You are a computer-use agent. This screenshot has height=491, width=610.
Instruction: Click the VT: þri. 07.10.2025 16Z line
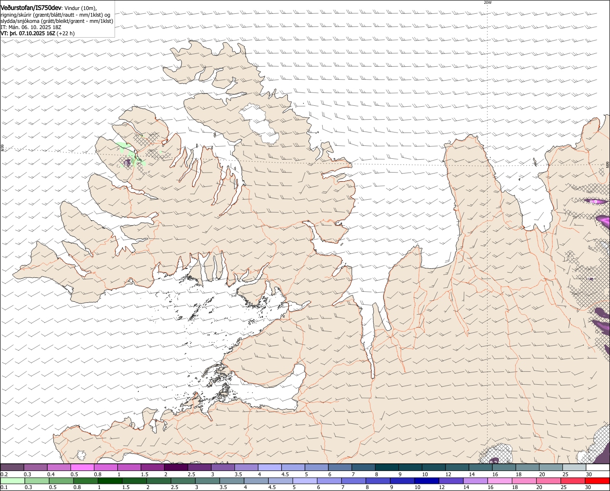coord(38,33)
